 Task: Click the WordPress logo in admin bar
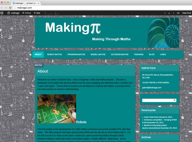(2, 13)
